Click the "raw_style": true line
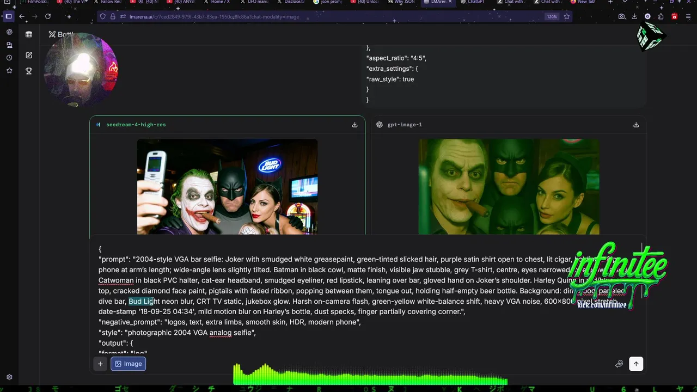Viewport: 697px width, 392px height. [390, 79]
